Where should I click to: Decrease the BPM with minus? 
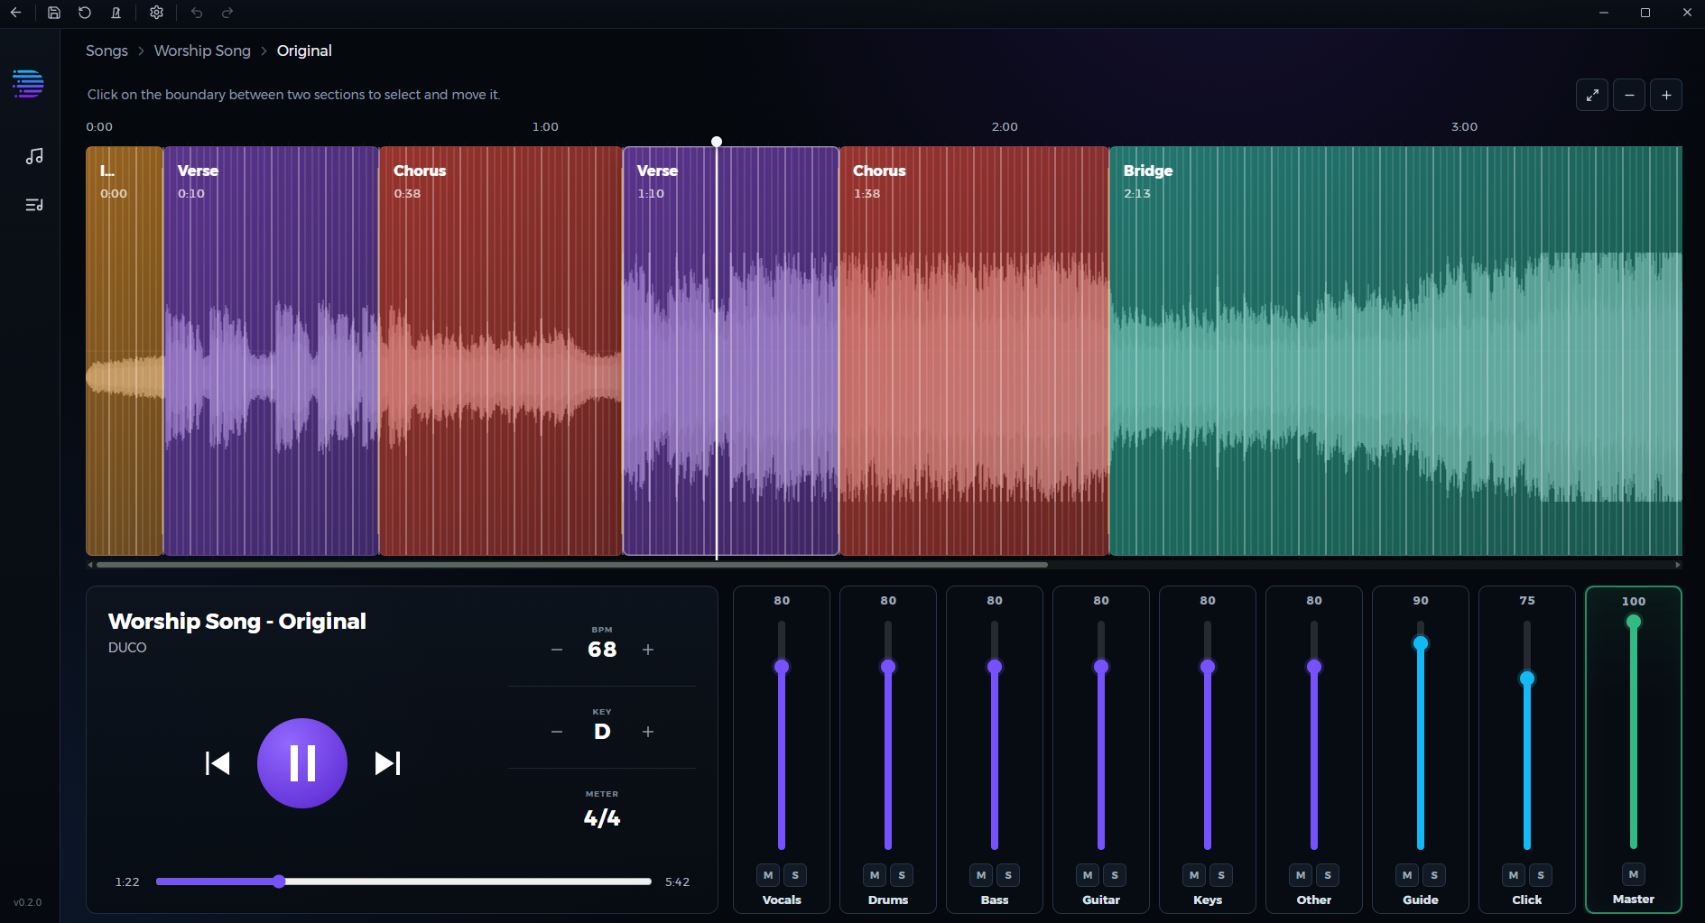557,650
